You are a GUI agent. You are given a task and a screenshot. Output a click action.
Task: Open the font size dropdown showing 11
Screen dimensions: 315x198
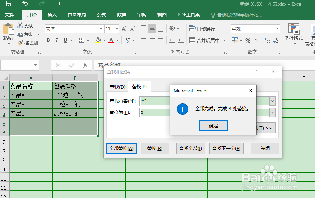[116, 29]
